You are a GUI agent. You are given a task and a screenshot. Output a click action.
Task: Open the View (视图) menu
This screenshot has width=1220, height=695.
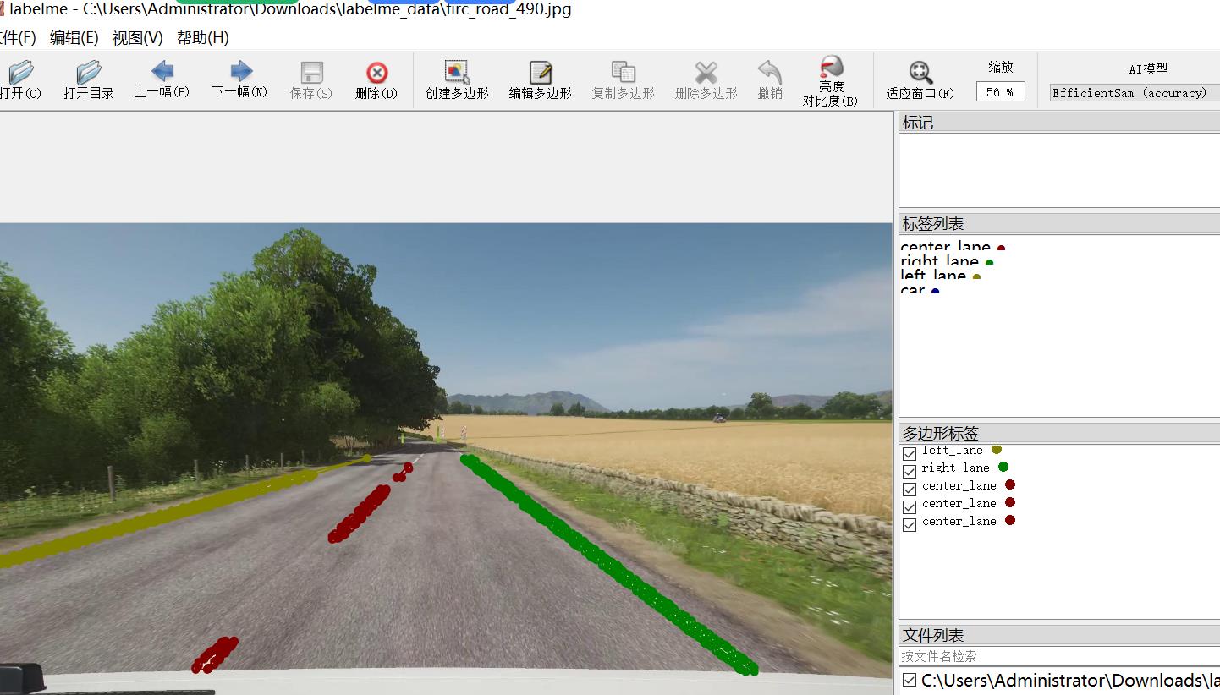coord(137,38)
